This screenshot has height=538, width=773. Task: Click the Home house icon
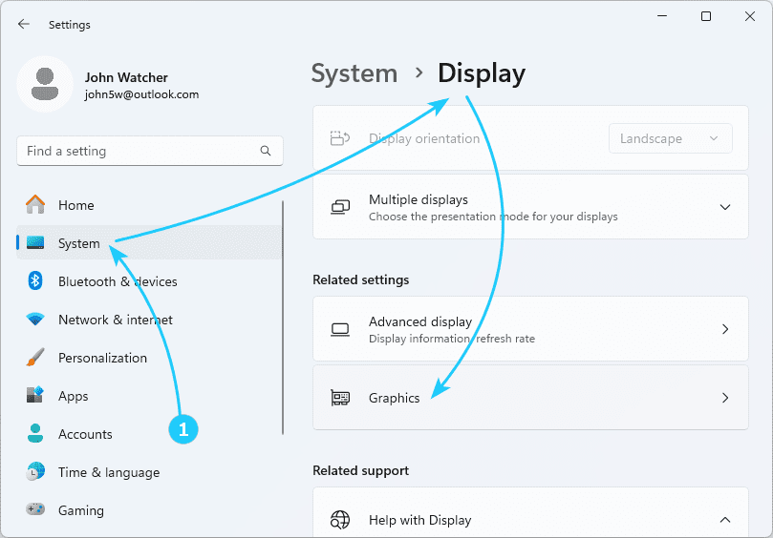(35, 205)
